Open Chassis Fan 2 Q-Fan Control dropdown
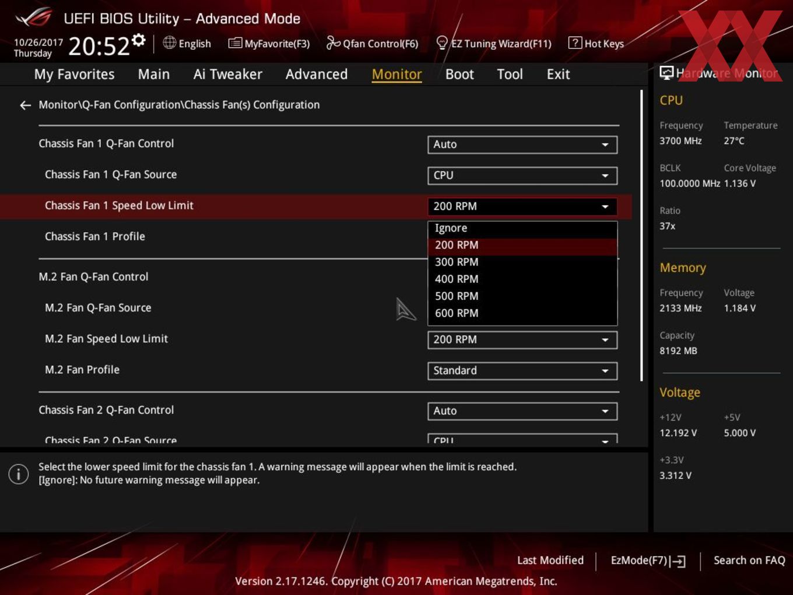The width and height of the screenshot is (793, 595). [x=522, y=411]
